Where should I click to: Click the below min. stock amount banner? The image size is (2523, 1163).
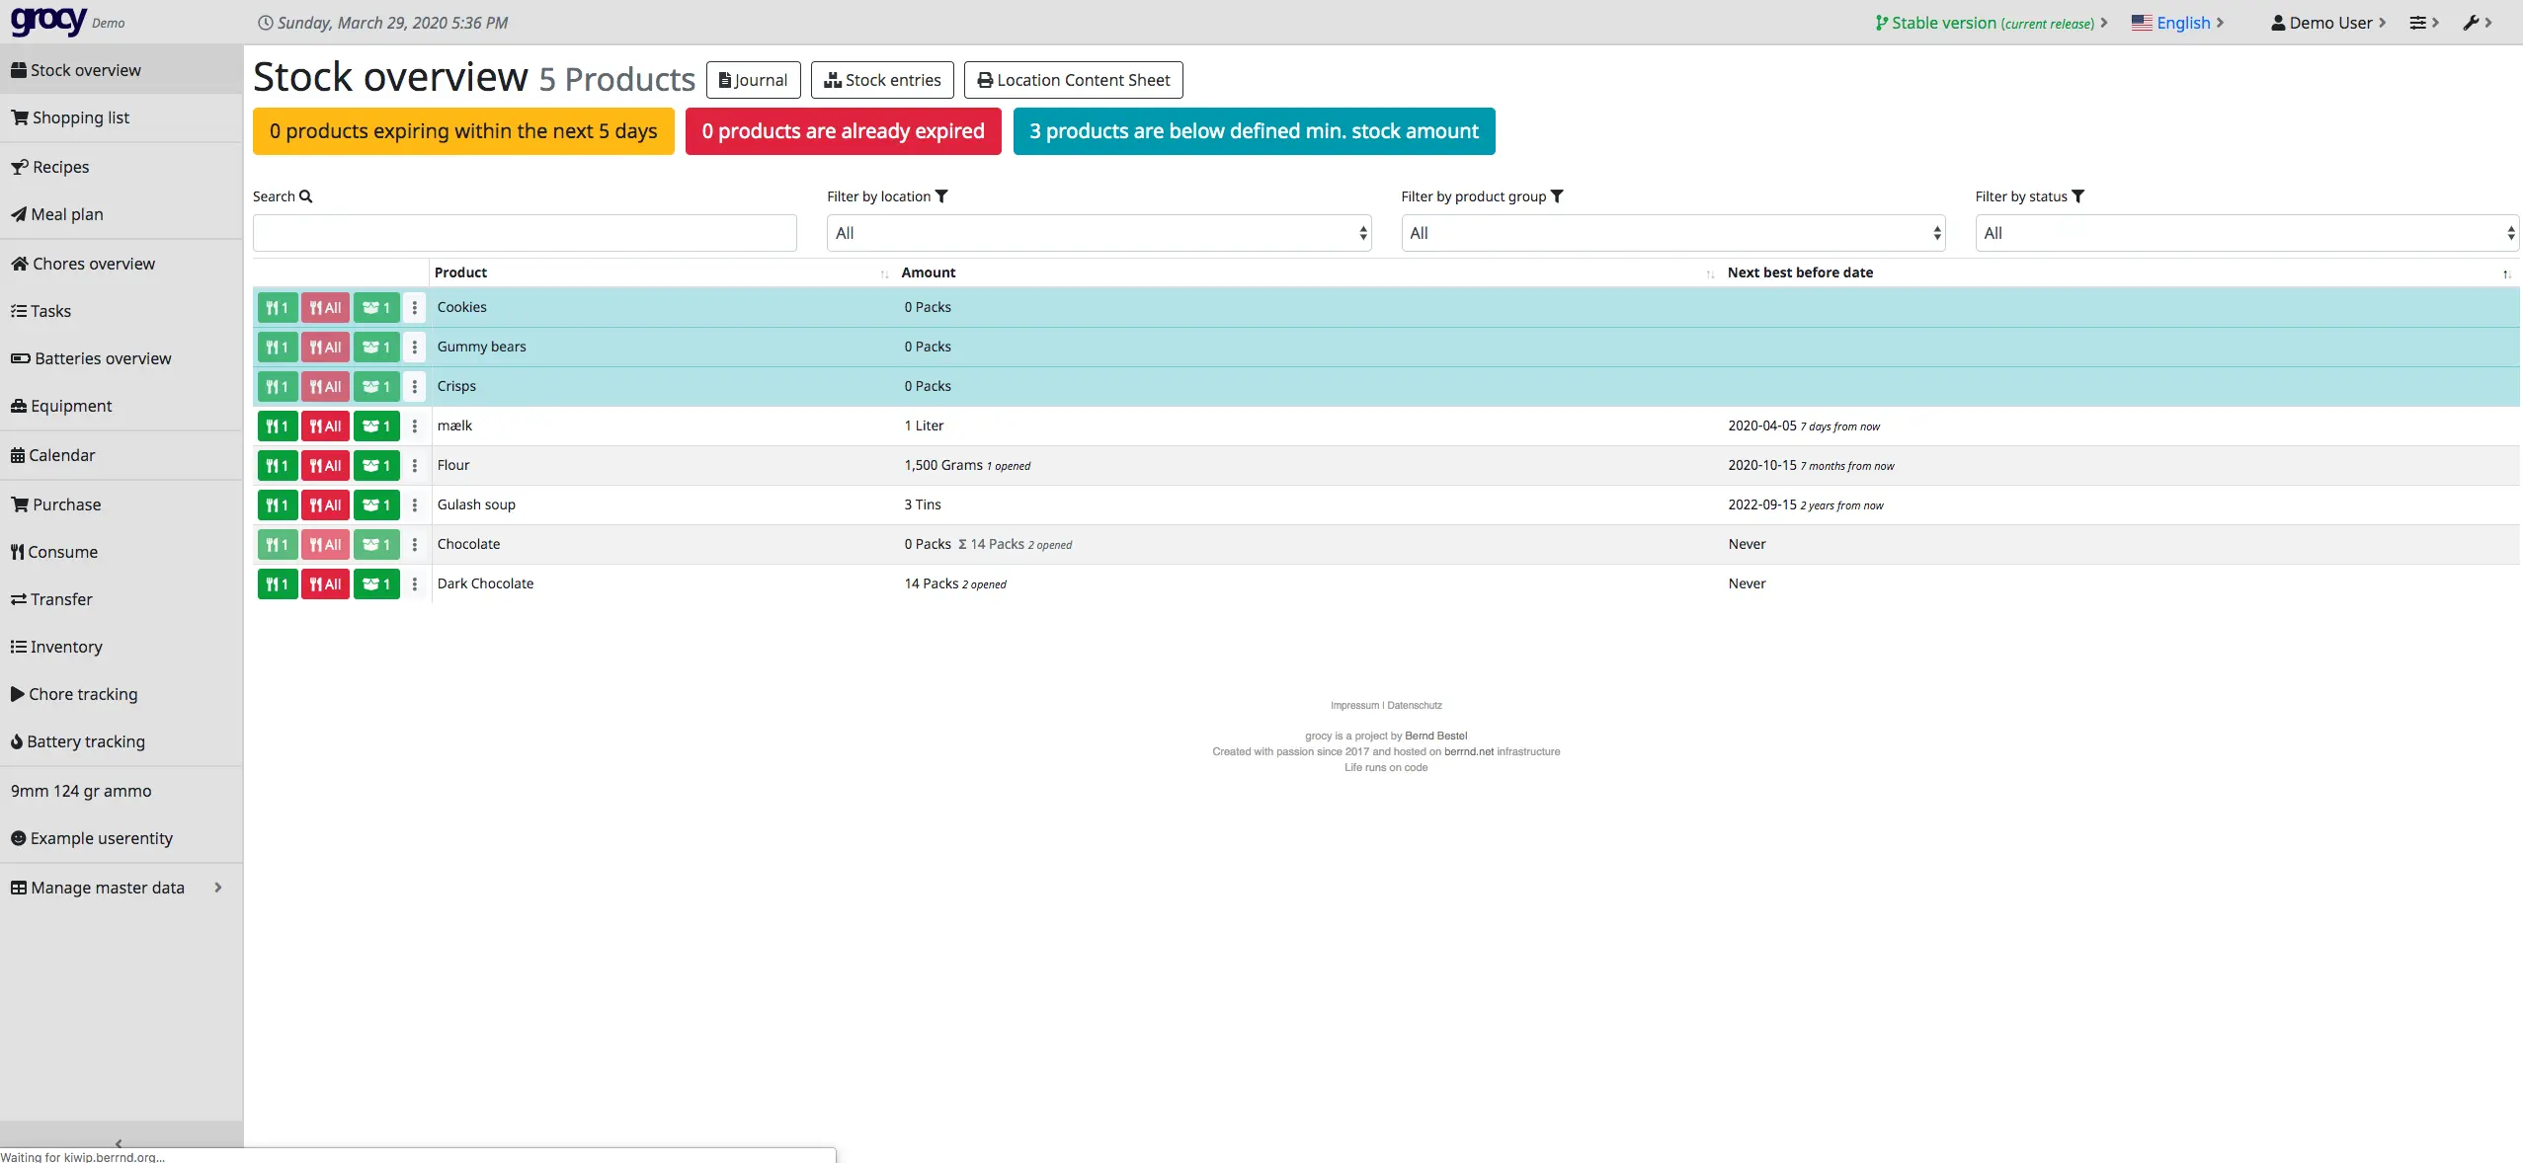(1254, 131)
